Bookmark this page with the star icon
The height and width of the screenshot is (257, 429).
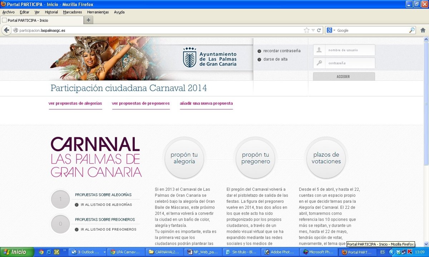pyautogui.click(x=306, y=30)
